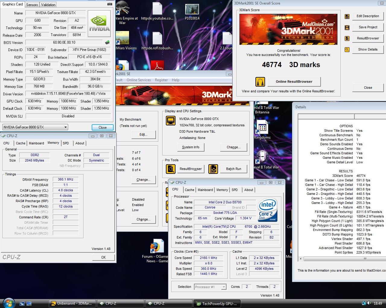The width and height of the screenshot is (386, 308).
Task: Click the Details window horizontal scrollbar
Action: click(x=342, y=259)
